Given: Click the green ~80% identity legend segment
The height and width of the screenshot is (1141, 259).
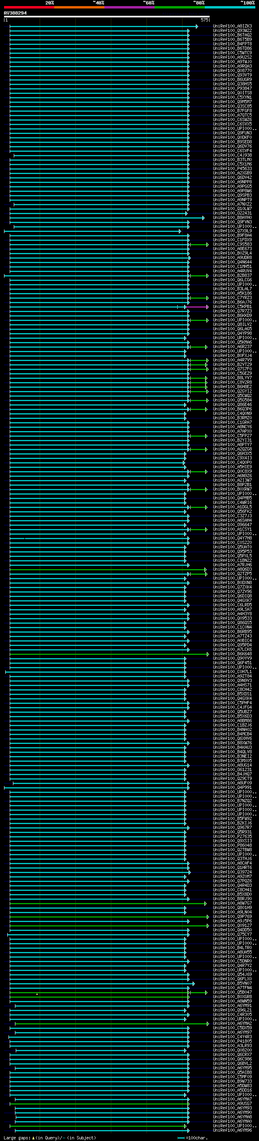Looking at the screenshot, I should click(180, 7).
